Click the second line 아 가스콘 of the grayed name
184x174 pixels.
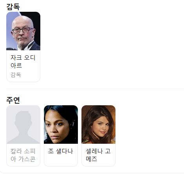pos(23,159)
